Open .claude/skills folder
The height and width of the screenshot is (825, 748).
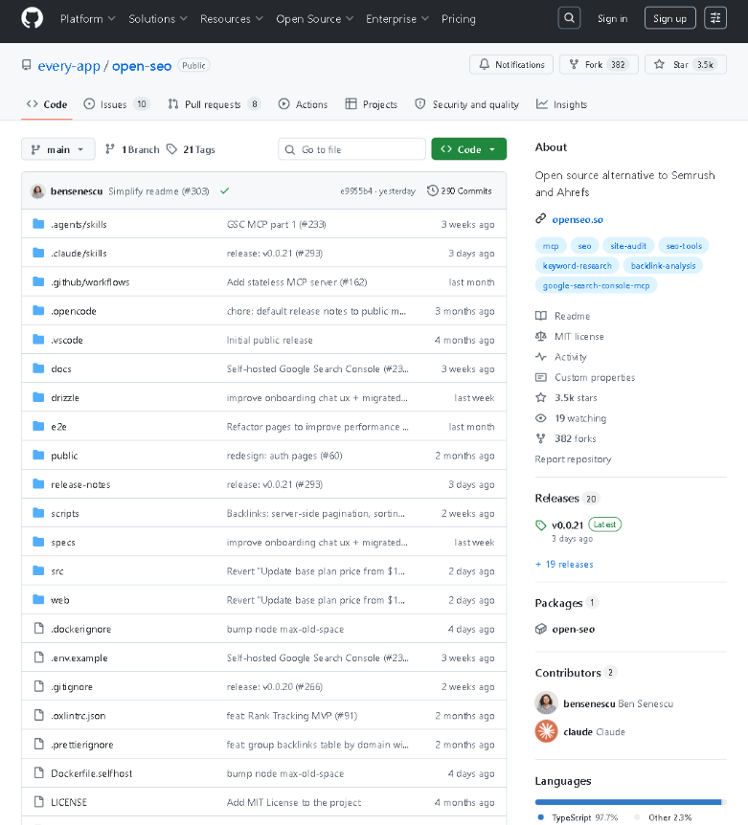pos(79,254)
